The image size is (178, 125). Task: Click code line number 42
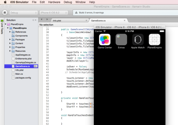pos(47,67)
